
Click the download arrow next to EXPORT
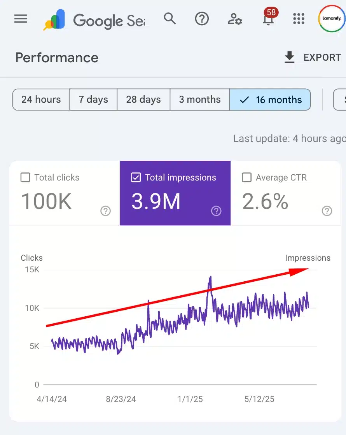tap(289, 57)
